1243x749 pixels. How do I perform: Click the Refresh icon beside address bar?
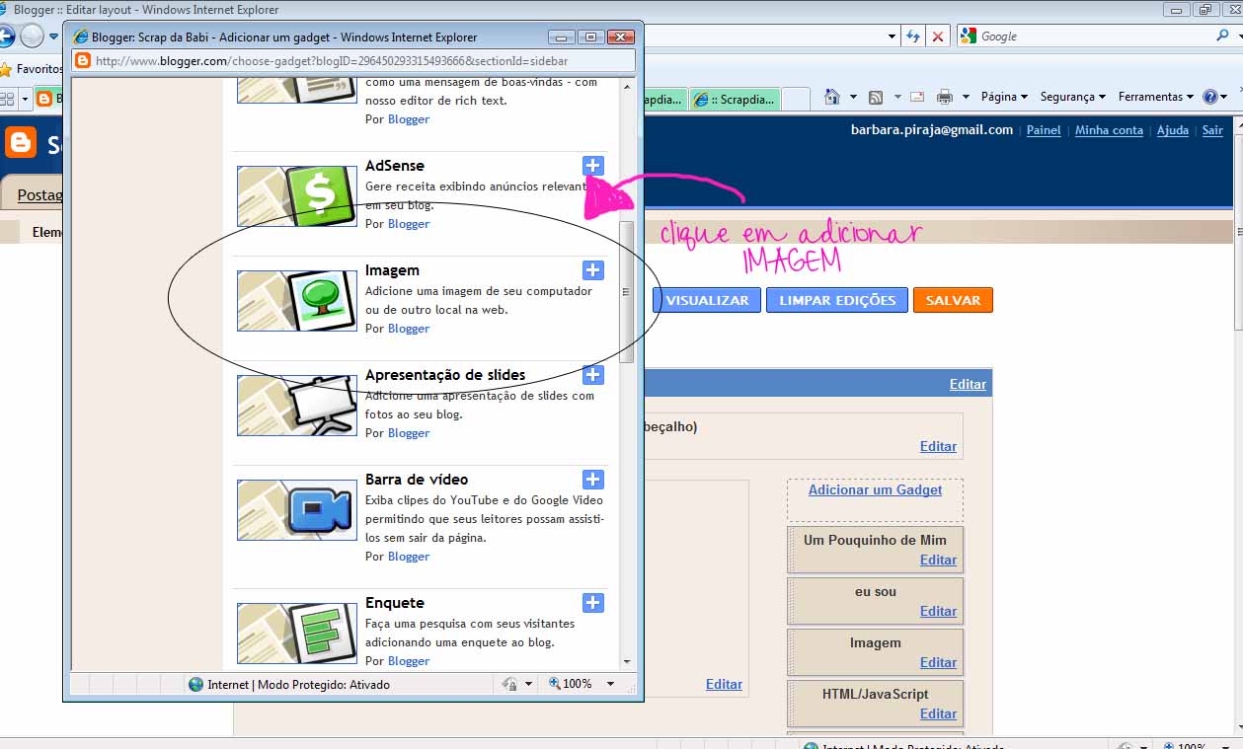[x=913, y=37]
